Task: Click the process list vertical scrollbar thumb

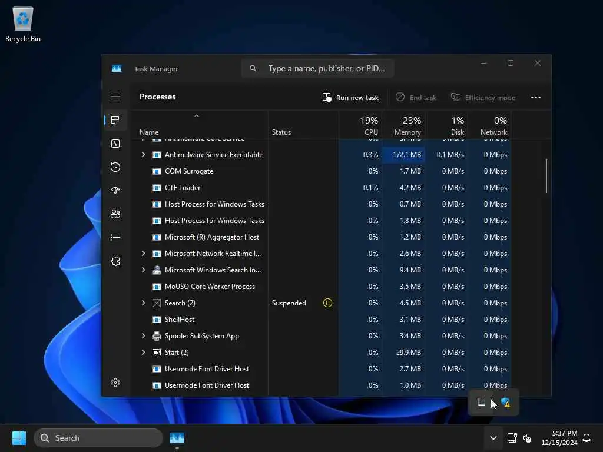Action: [x=546, y=175]
